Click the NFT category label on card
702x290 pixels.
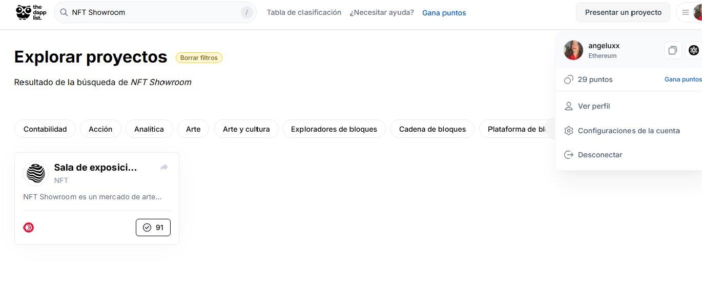[x=61, y=180]
